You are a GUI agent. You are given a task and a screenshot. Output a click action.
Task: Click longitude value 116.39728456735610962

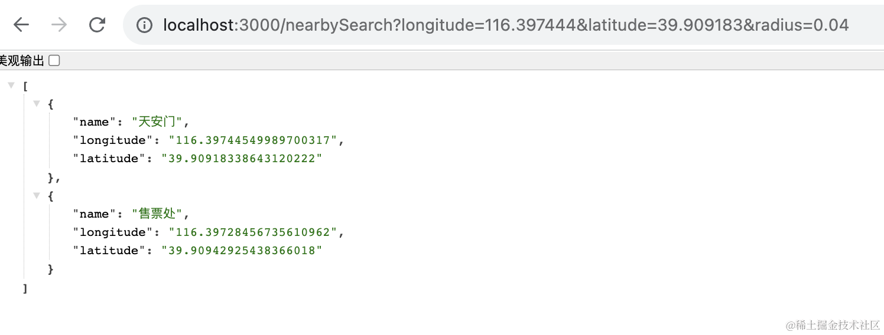[253, 232]
